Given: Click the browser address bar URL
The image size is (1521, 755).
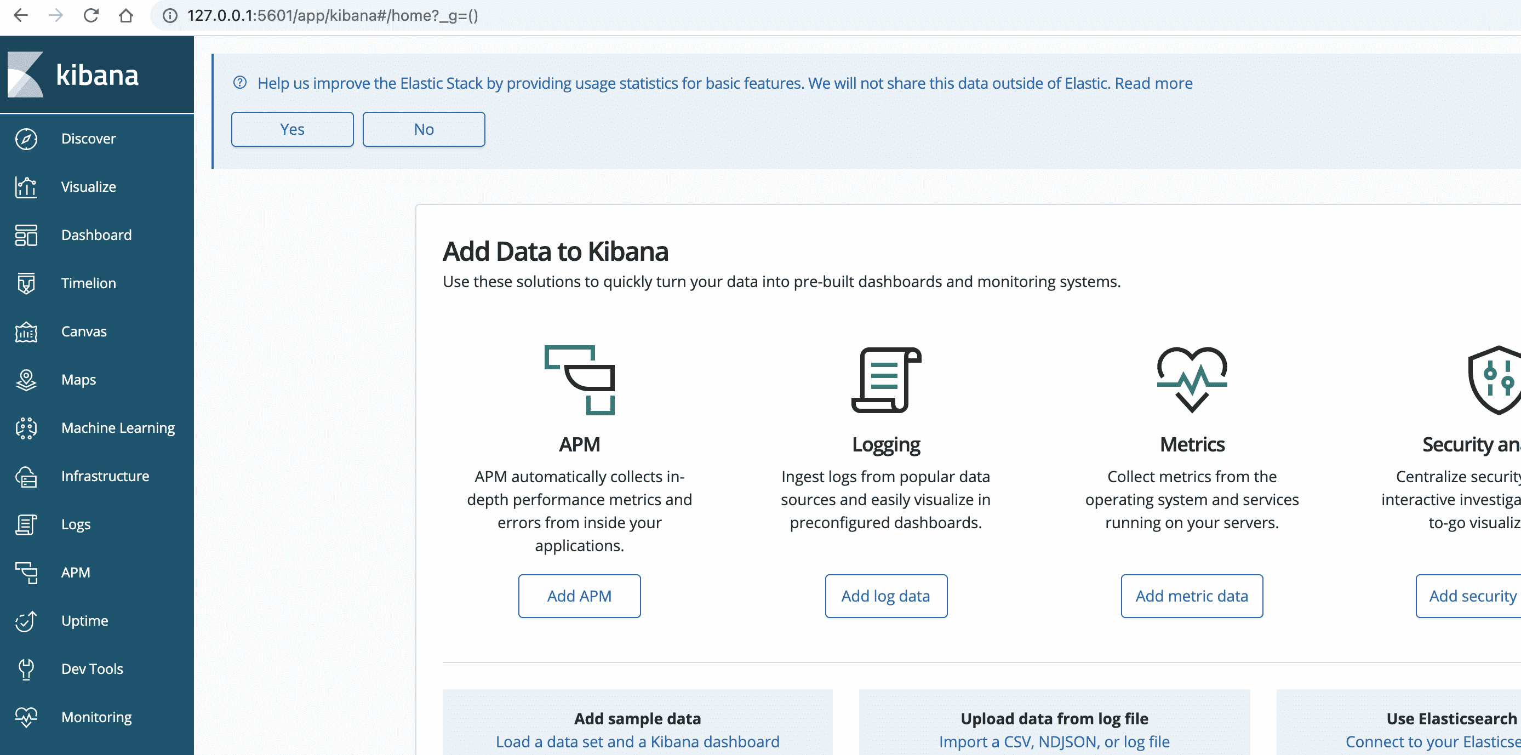Looking at the screenshot, I should [x=333, y=15].
